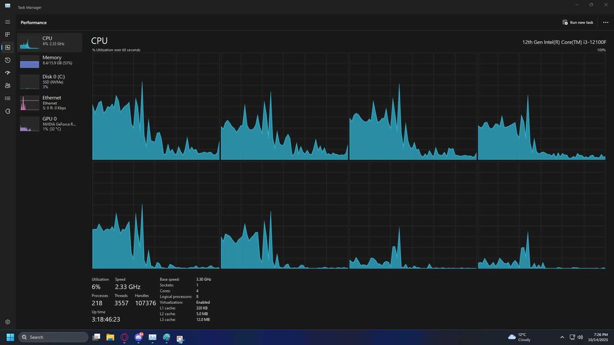Click the Logical processors label
614x345 pixels.
[x=176, y=297]
